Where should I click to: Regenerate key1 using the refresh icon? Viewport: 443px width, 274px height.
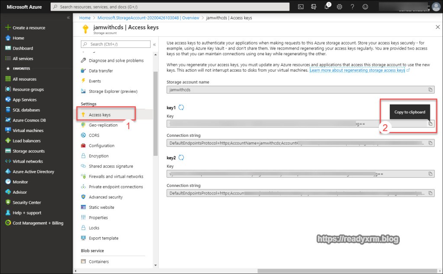181,107
